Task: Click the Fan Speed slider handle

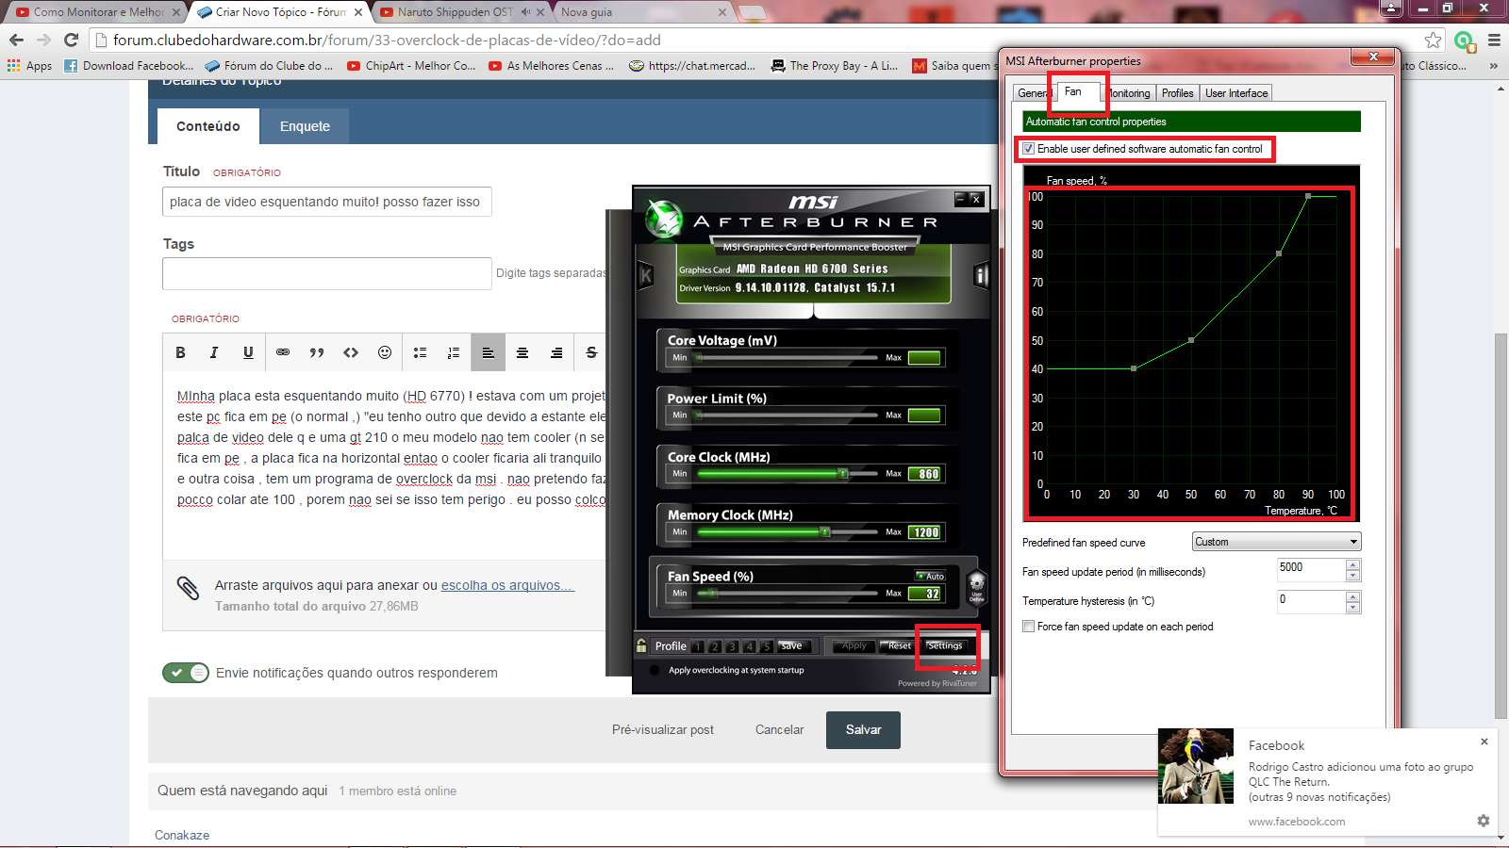Action: (711, 593)
